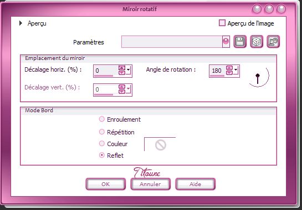The height and width of the screenshot is (210, 302).
Task: Select the Couleur edge mode
Action: click(102, 143)
